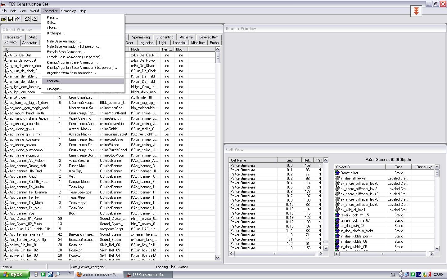Click Object Window scrollbar up arrow
Screen dimensions: 447x279
coord(218,49)
